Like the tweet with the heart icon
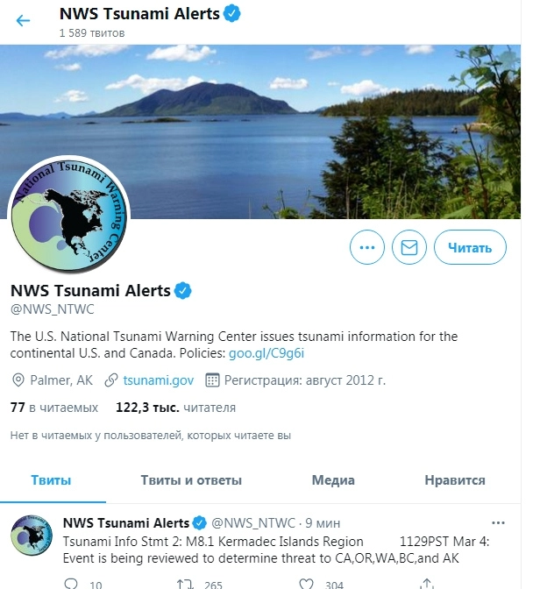This screenshot has width=540, height=589. [306, 584]
